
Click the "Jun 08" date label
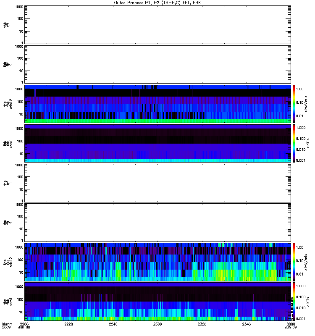coord(24,328)
